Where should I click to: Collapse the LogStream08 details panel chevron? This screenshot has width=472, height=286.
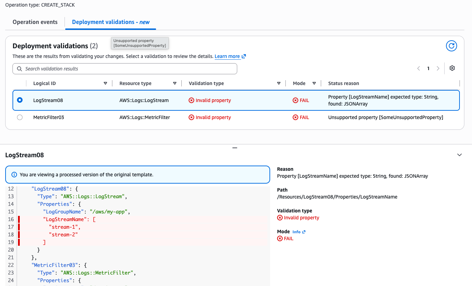point(460,155)
